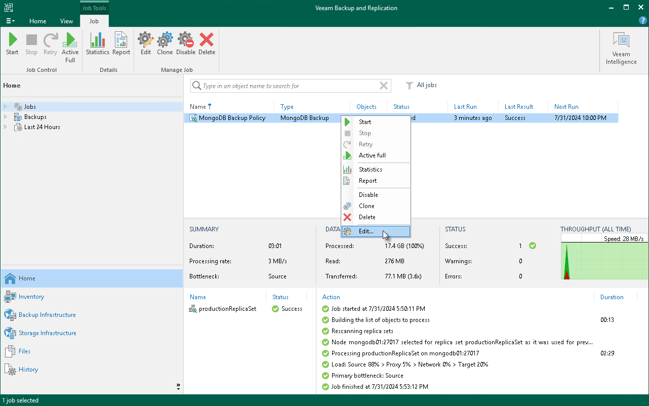Viewport: 649px width, 406px height.
Task: Click the Action column header
Action: click(331, 297)
